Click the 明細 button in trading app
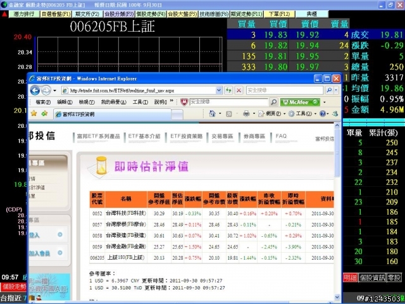 pos(350,277)
